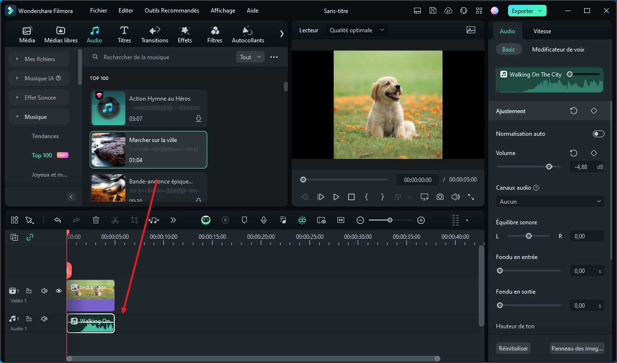617x363 pixels.
Task: Expand the Musique IA category
Action: tap(39, 78)
